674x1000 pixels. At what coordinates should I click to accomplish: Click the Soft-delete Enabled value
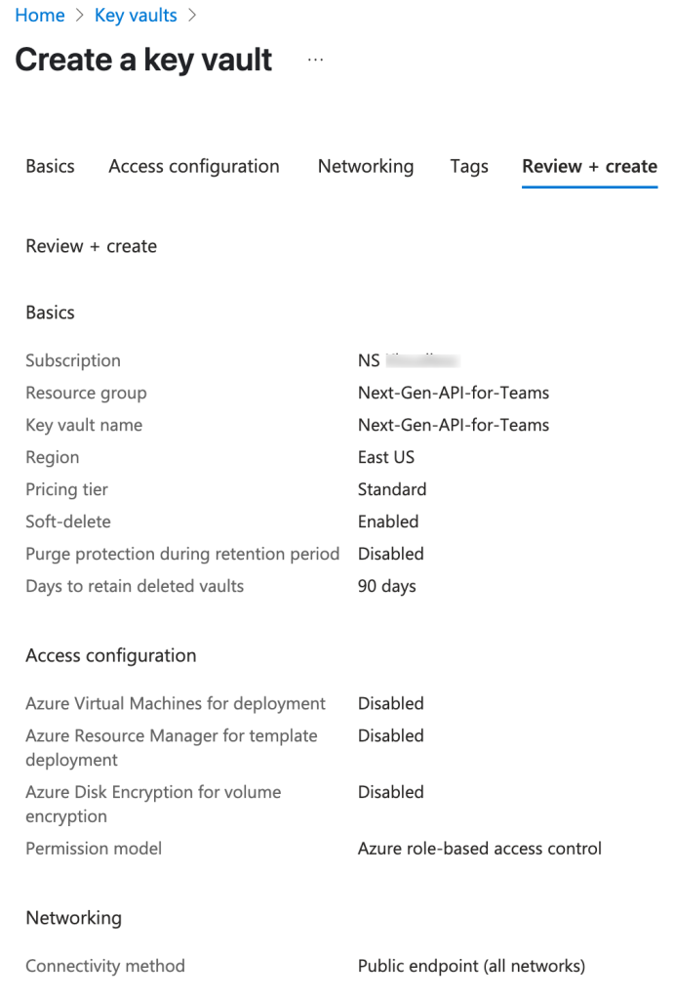(388, 521)
